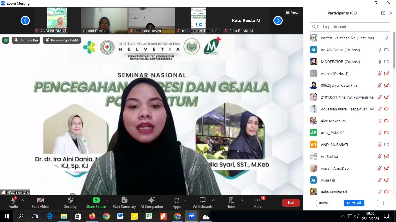This screenshot has width=396, height=222.
Task: Click the Remove Spotlight button
Action: tap(62, 40)
